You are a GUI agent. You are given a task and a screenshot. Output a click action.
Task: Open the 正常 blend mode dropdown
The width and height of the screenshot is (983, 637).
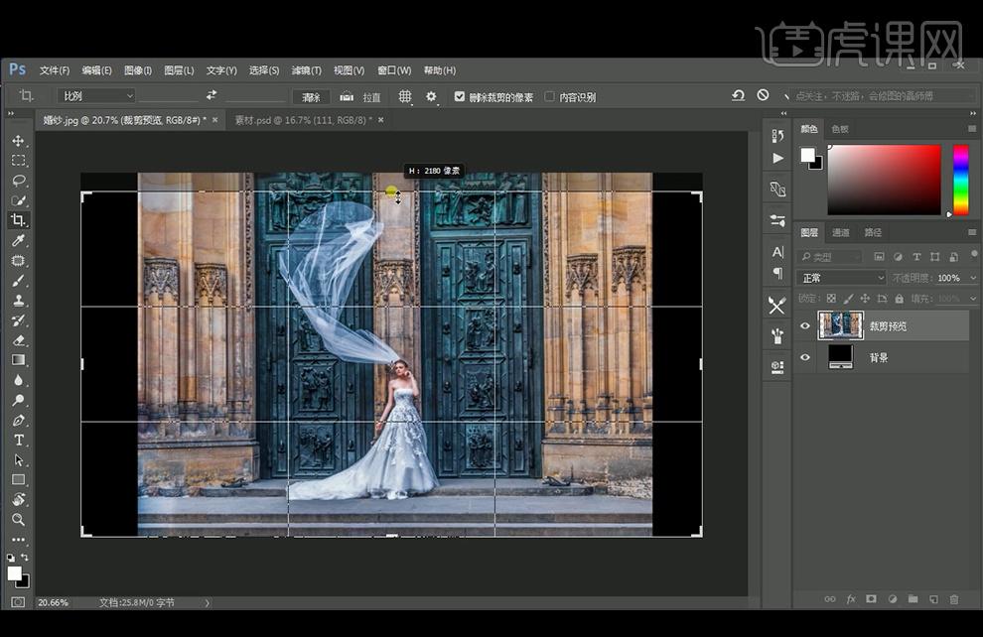tap(842, 278)
